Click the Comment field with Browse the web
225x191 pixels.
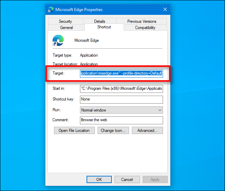tap(121, 120)
